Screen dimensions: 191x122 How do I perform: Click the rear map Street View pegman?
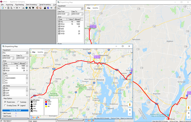coord(189,108)
